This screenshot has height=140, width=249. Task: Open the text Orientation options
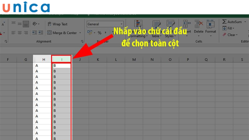point(35,24)
